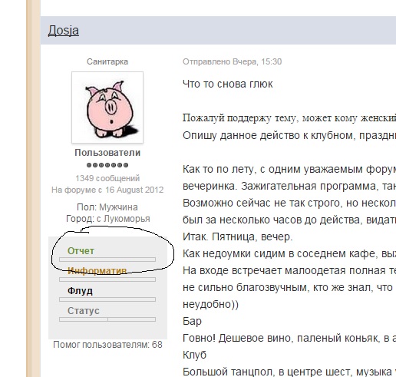Click the Пользователи group title
396x377 pixels.
click(x=107, y=153)
